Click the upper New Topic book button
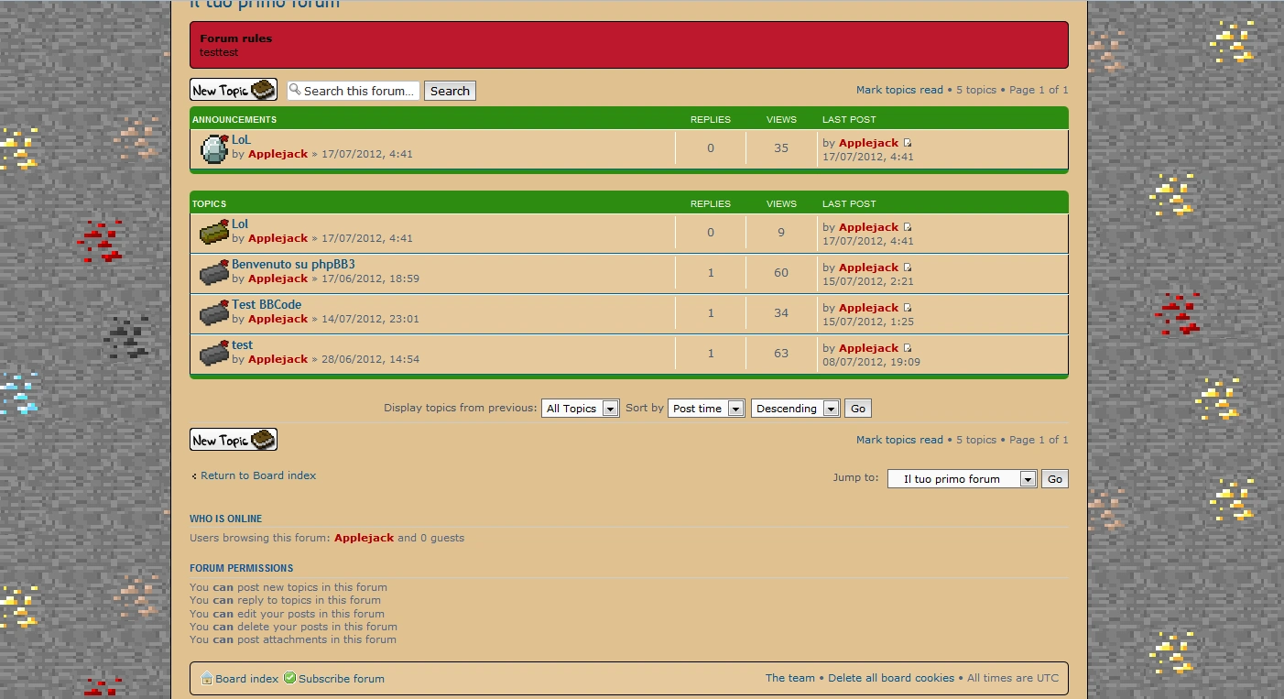 pyautogui.click(x=234, y=90)
